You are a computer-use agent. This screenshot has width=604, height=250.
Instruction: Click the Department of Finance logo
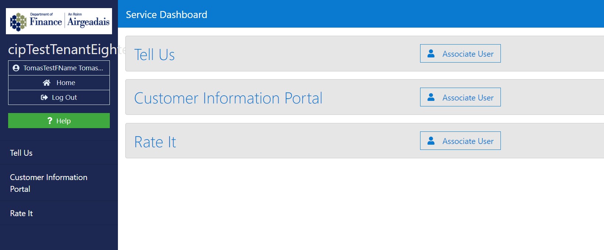(59, 21)
